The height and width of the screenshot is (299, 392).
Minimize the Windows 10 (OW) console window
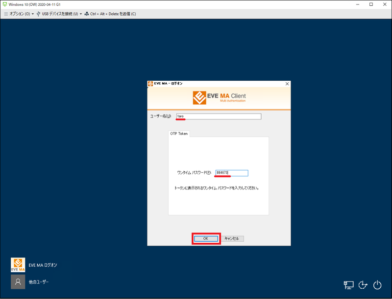[x=358, y=4]
